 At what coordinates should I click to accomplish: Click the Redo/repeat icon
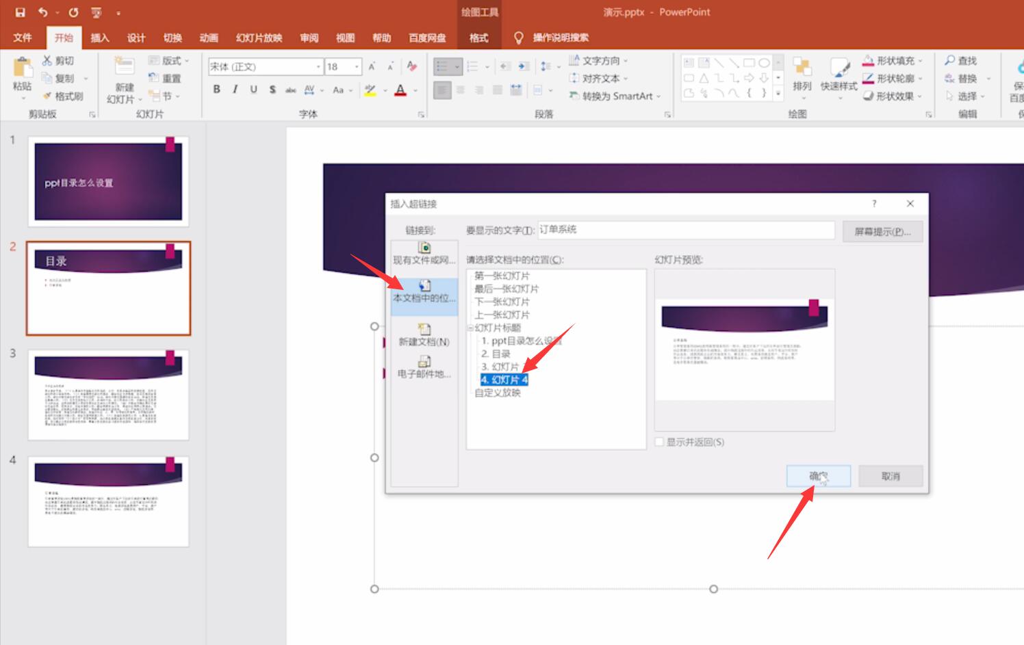[x=73, y=12]
